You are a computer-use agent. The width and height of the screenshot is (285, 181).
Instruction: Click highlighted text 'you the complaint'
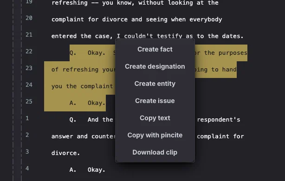pos(82,86)
